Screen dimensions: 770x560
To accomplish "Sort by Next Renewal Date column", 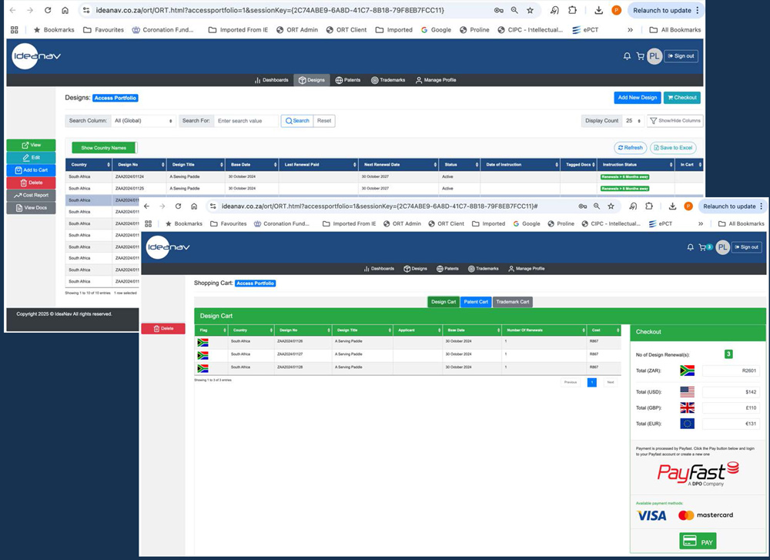I will [398, 165].
